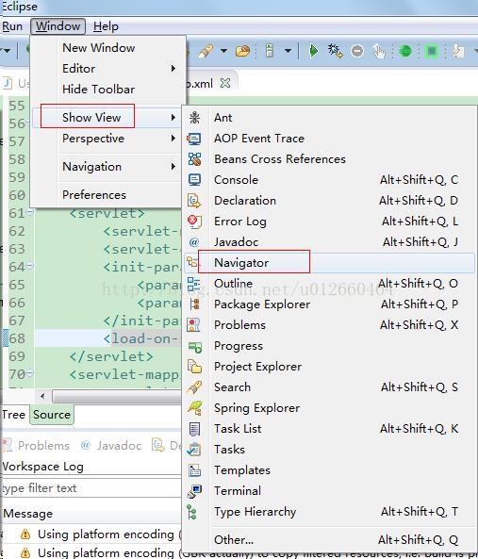The width and height of the screenshot is (478, 559).
Task: Click the Navigator view icon
Action: click(x=192, y=262)
